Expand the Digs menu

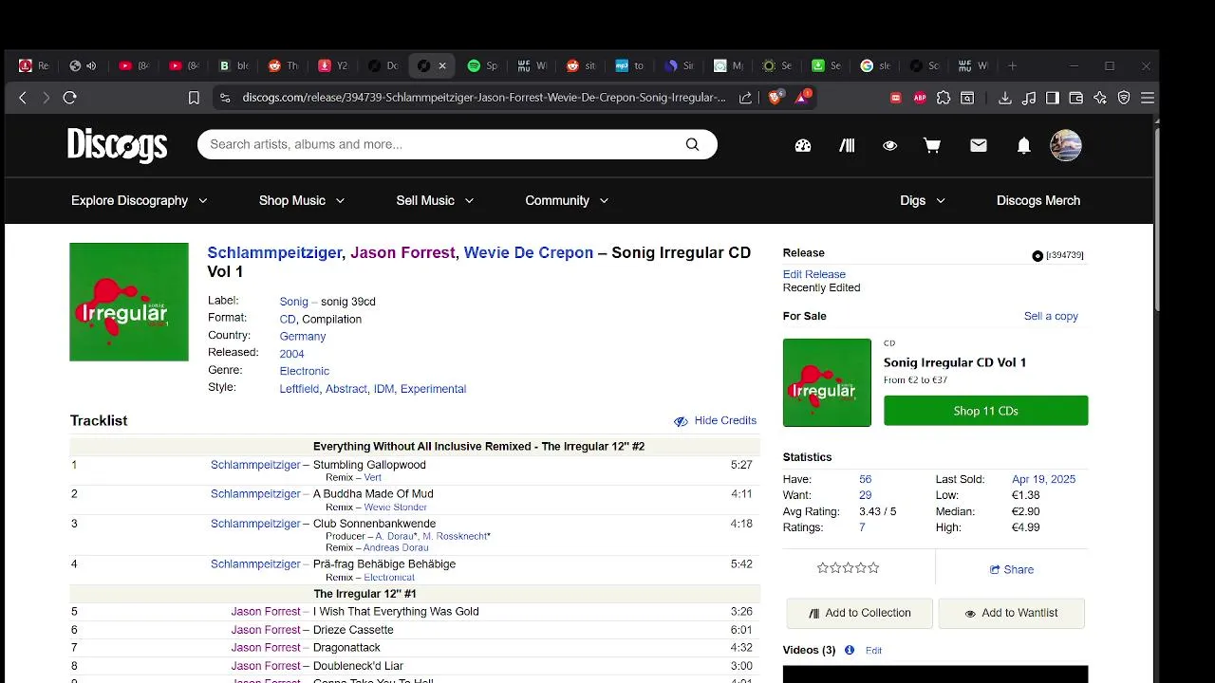pyautogui.click(x=923, y=200)
